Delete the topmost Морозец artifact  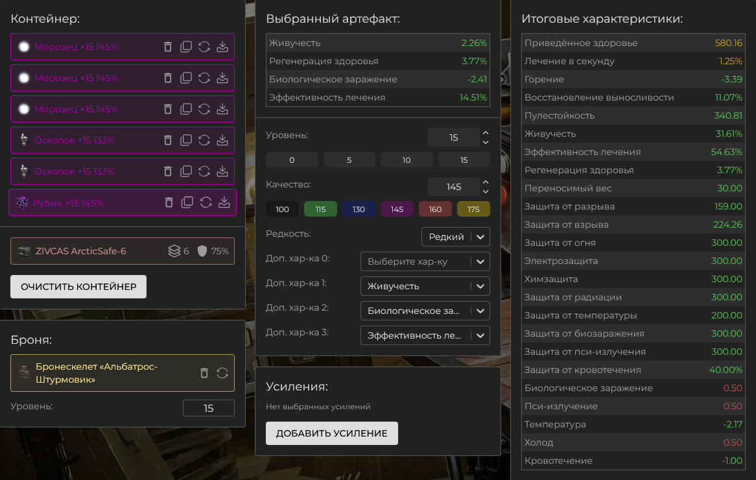[167, 47]
